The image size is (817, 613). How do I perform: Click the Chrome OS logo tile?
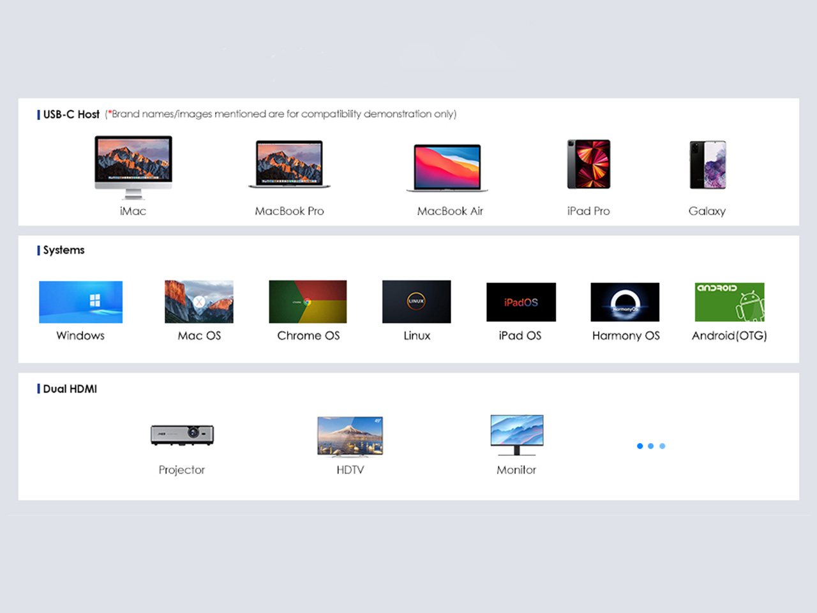tap(308, 302)
